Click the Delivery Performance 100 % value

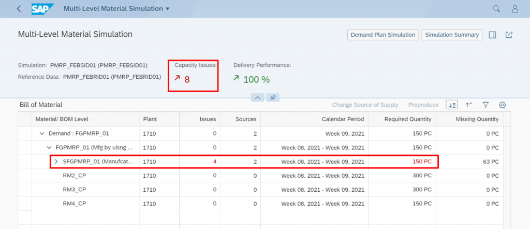tap(257, 80)
